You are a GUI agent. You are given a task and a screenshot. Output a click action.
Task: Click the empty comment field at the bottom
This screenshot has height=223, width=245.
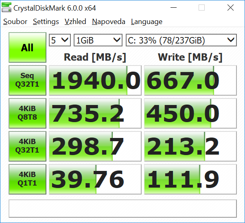(122, 208)
